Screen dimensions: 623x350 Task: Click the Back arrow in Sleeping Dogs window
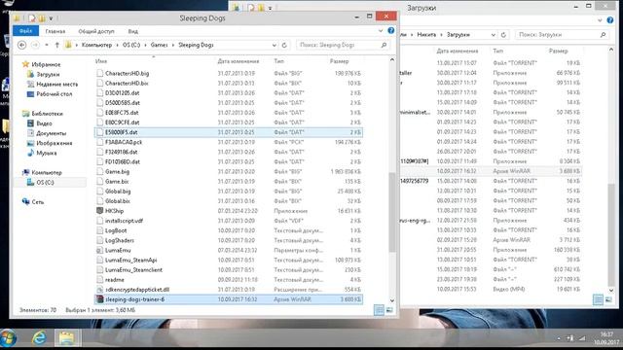click(x=22, y=45)
